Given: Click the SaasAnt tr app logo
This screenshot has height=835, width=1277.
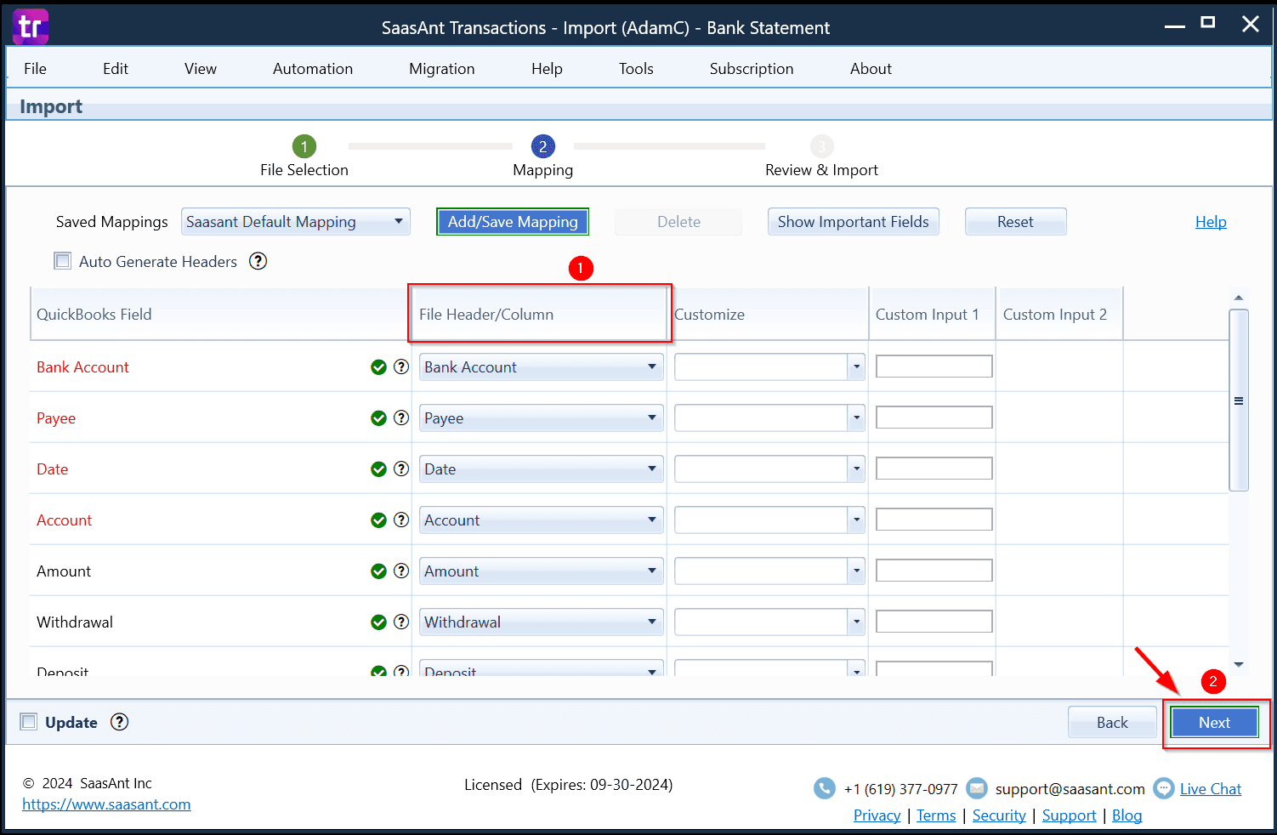Looking at the screenshot, I should (x=31, y=26).
